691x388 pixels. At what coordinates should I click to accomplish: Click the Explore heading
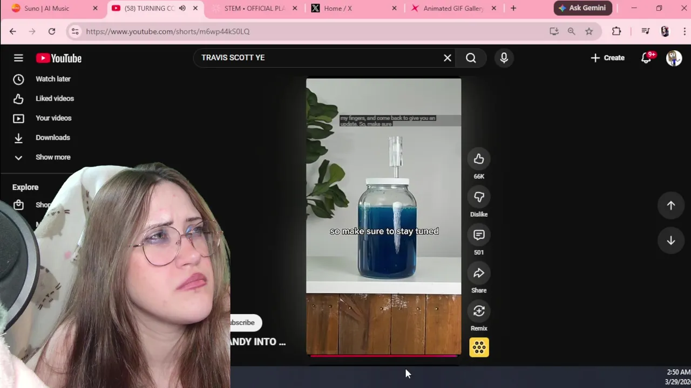point(25,188)
